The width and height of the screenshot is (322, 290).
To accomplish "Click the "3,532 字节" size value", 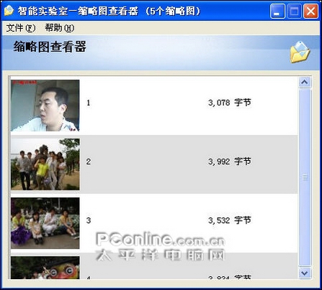I will 230,220.
